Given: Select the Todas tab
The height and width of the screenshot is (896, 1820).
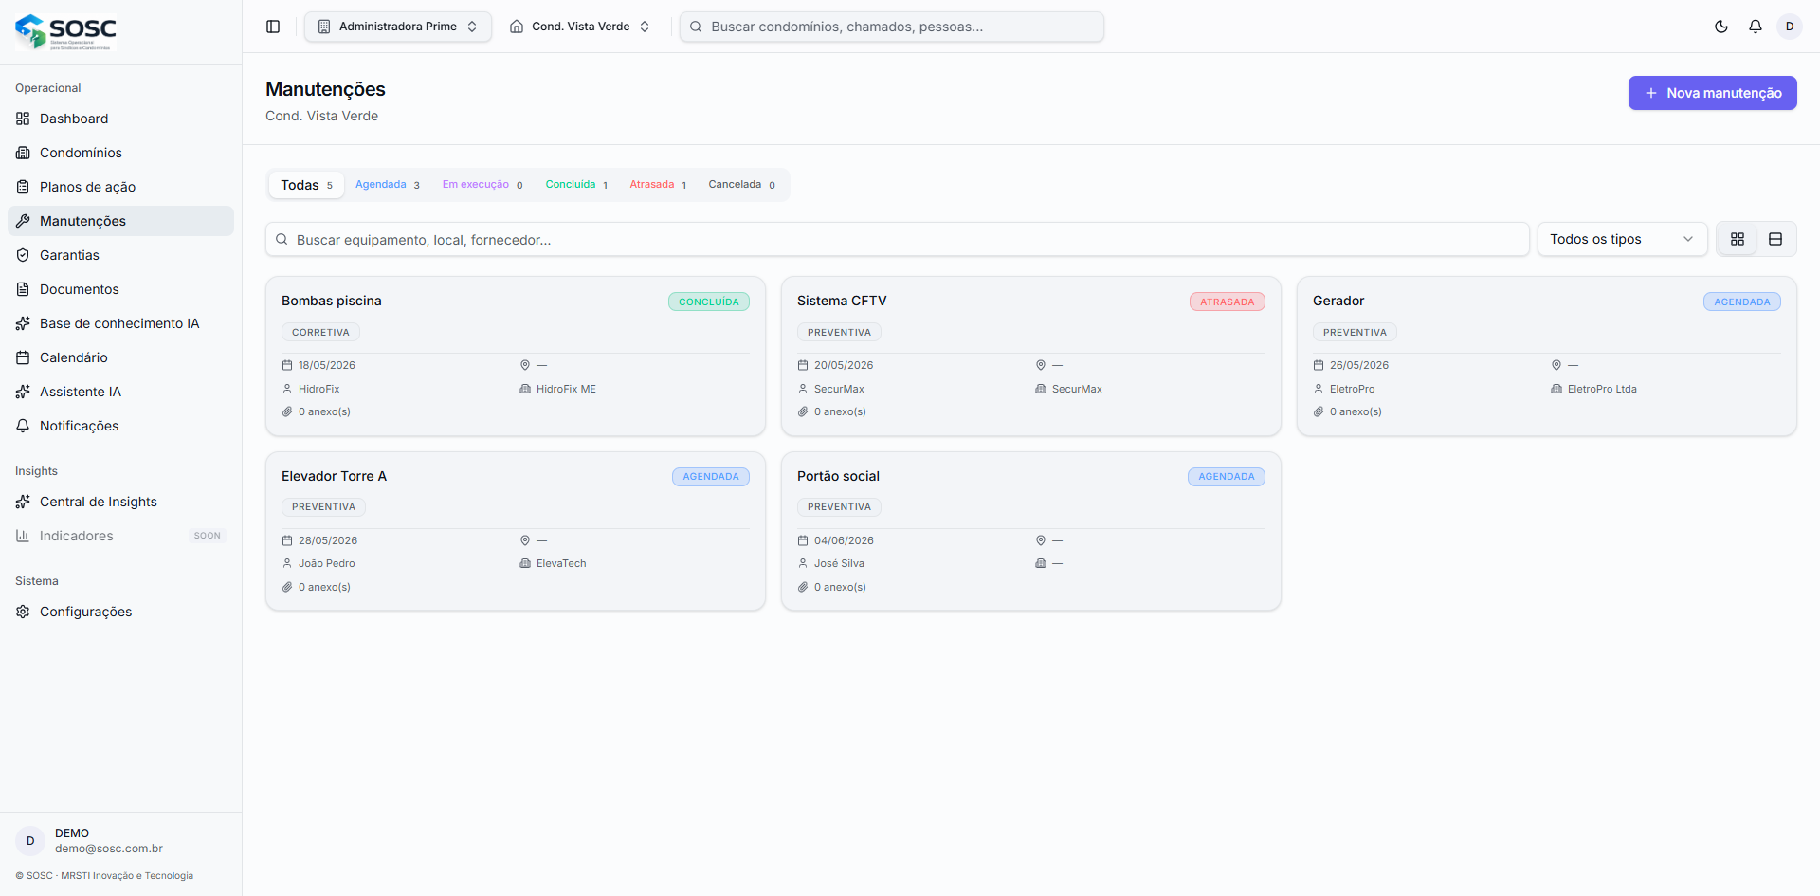Looking at the screenshot, I should pos(306,185).
